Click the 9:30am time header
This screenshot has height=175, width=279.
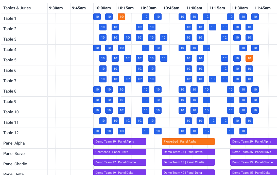coord(56,8)
